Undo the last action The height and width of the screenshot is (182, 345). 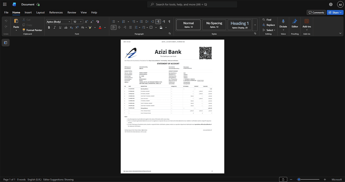pos(6,21)
